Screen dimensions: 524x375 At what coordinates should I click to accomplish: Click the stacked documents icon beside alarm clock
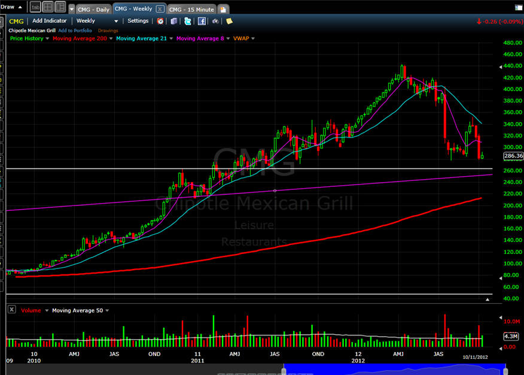[x=174, y=21]
